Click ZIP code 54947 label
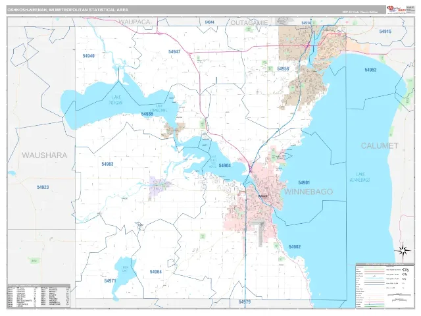 [174, 51]
